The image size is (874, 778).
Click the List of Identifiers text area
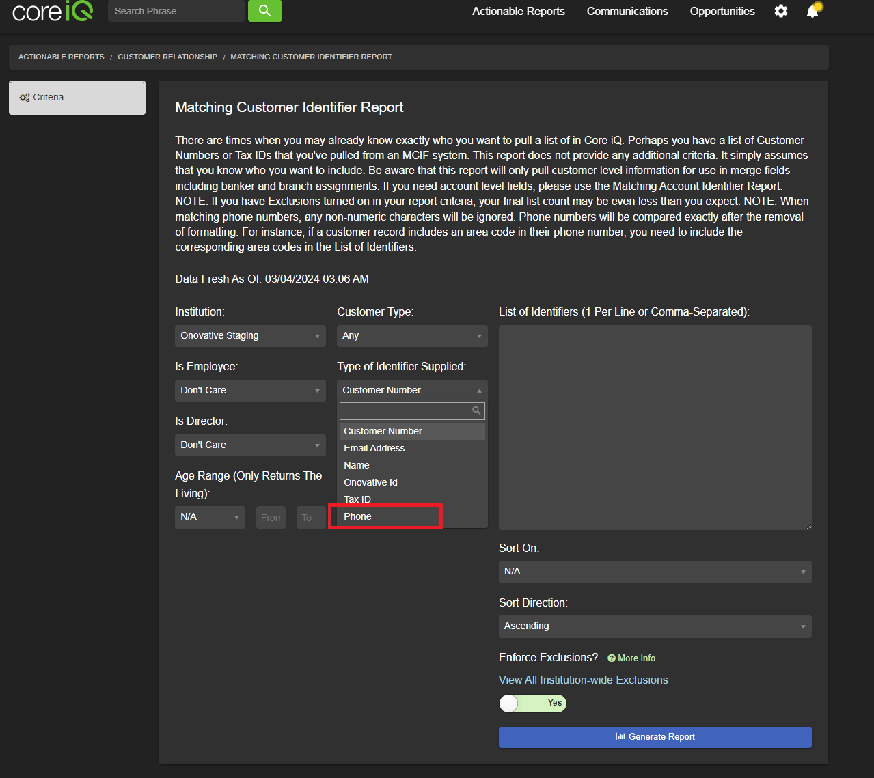tap(655, 428)
